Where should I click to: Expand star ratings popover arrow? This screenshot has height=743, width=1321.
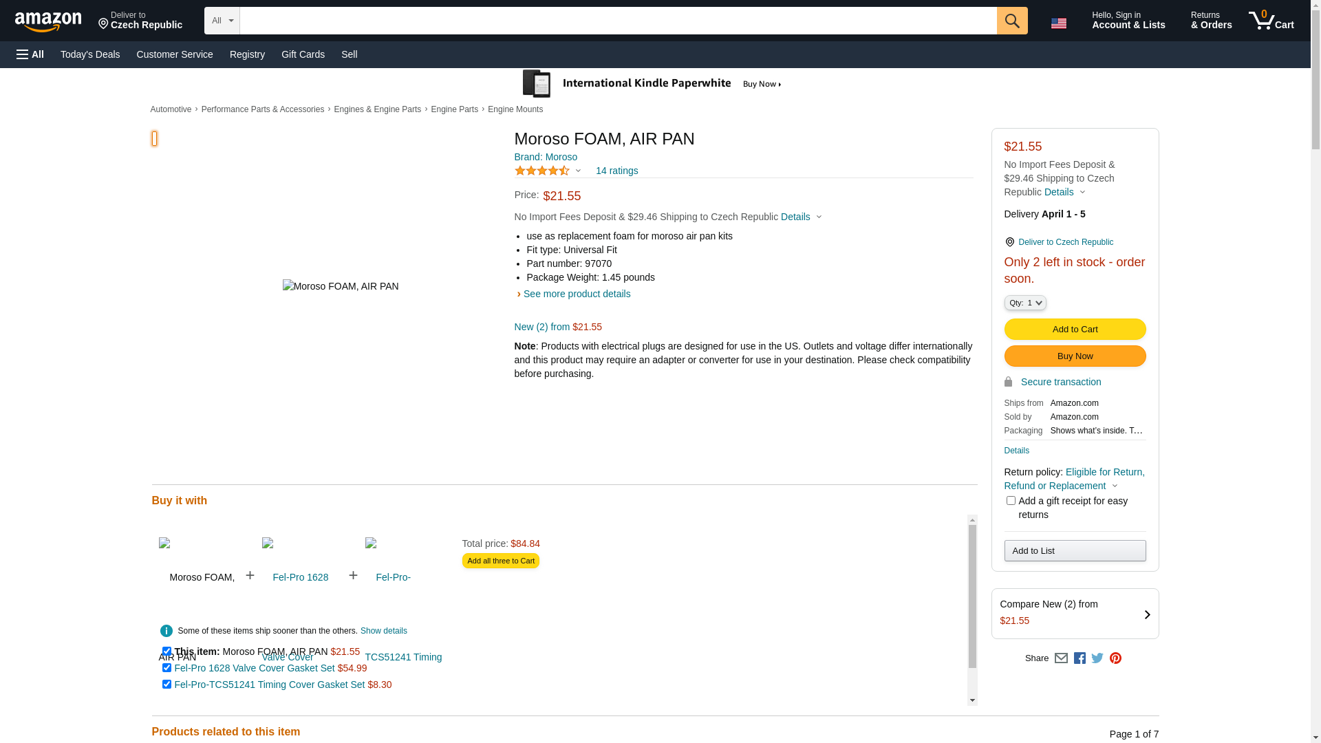pos(578,171)
